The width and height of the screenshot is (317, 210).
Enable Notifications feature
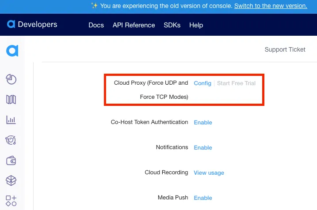point(203,147)
